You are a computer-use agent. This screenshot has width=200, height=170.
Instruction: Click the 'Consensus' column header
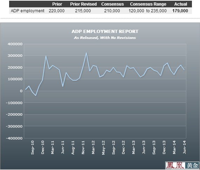point(112,4)
